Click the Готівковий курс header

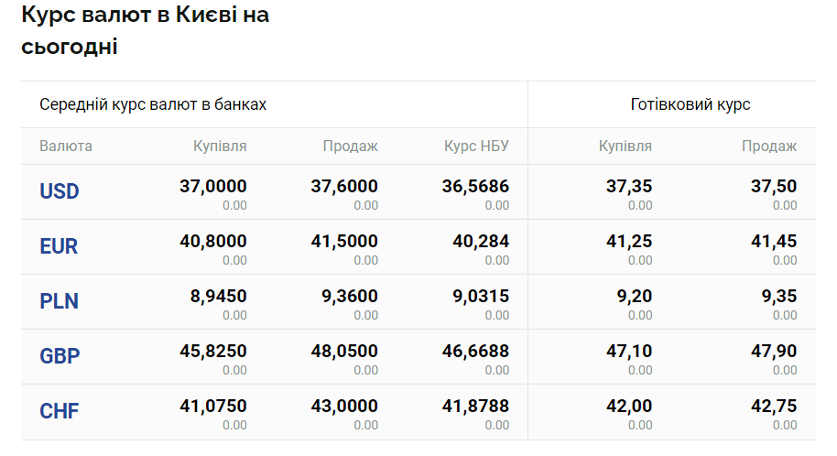[690, 104]
